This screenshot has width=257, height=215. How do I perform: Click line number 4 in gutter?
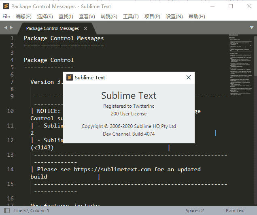tap(12, 60)
